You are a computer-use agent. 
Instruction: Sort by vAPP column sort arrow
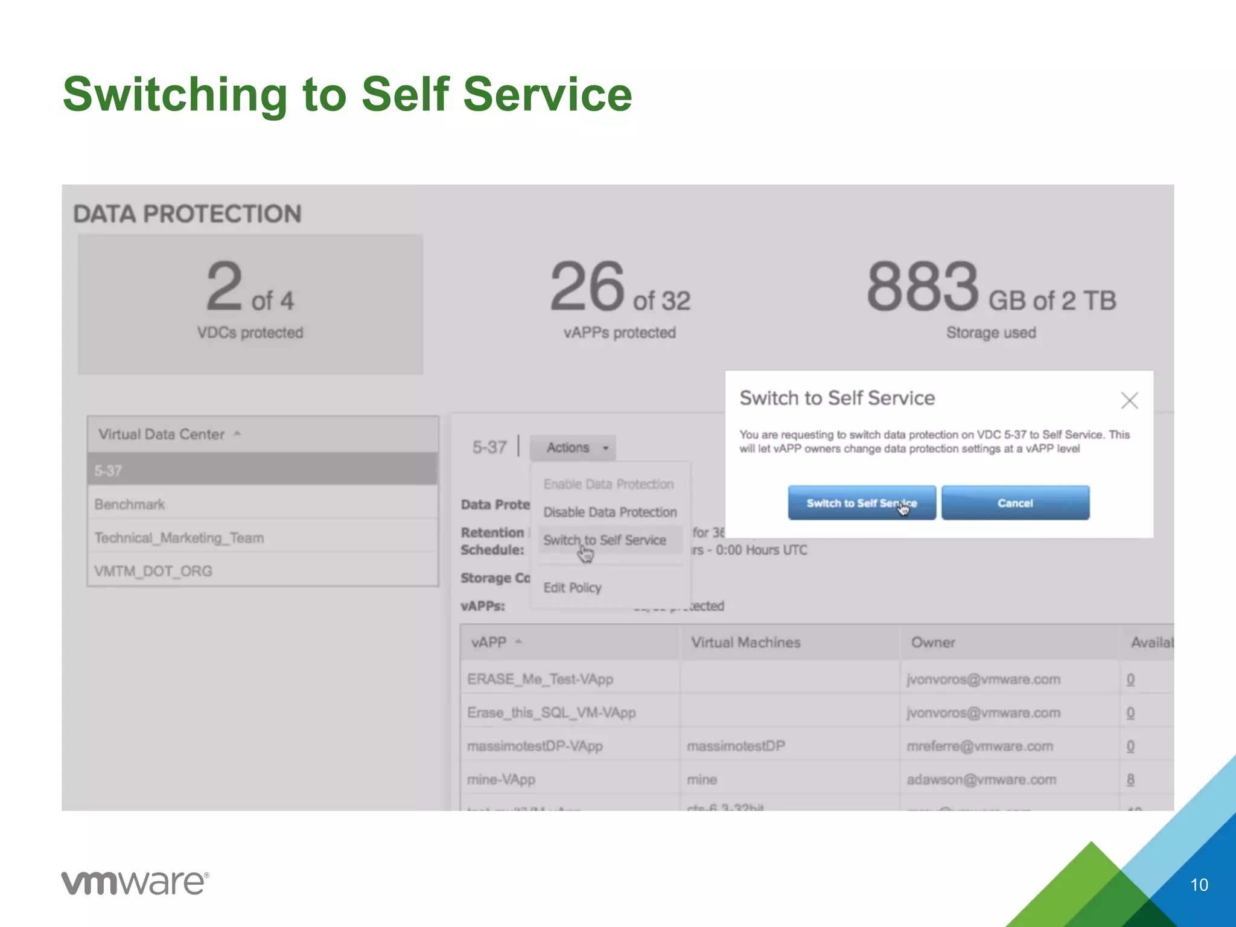click(518, 642)
